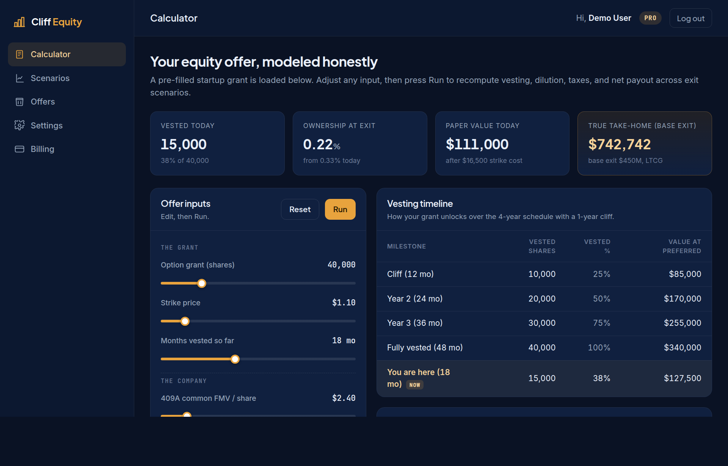Click the Fully vested (48 mo) row

[544, 348]
